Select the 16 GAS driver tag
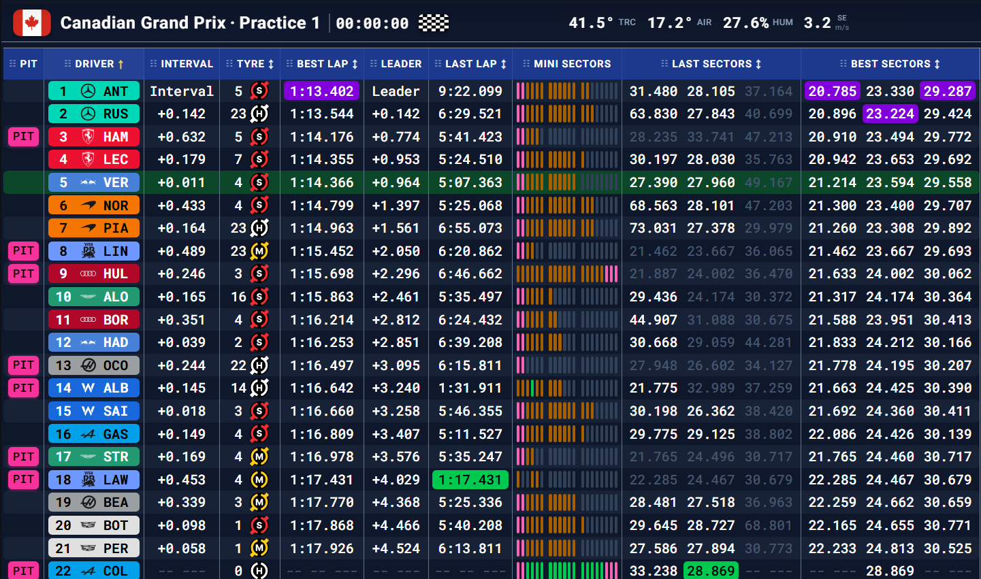The height and width of the screenshot is (579, 981). (94, 434)
